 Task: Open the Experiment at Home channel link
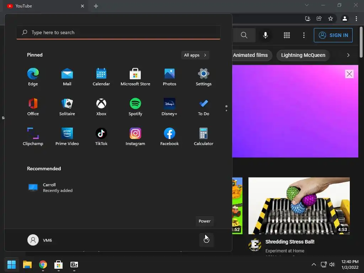(x=285, y=251)
